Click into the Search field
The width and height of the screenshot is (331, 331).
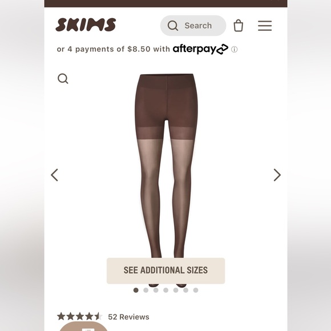(193, 26)
